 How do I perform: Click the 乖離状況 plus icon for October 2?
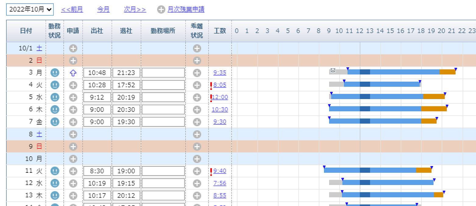pos(197,60)
